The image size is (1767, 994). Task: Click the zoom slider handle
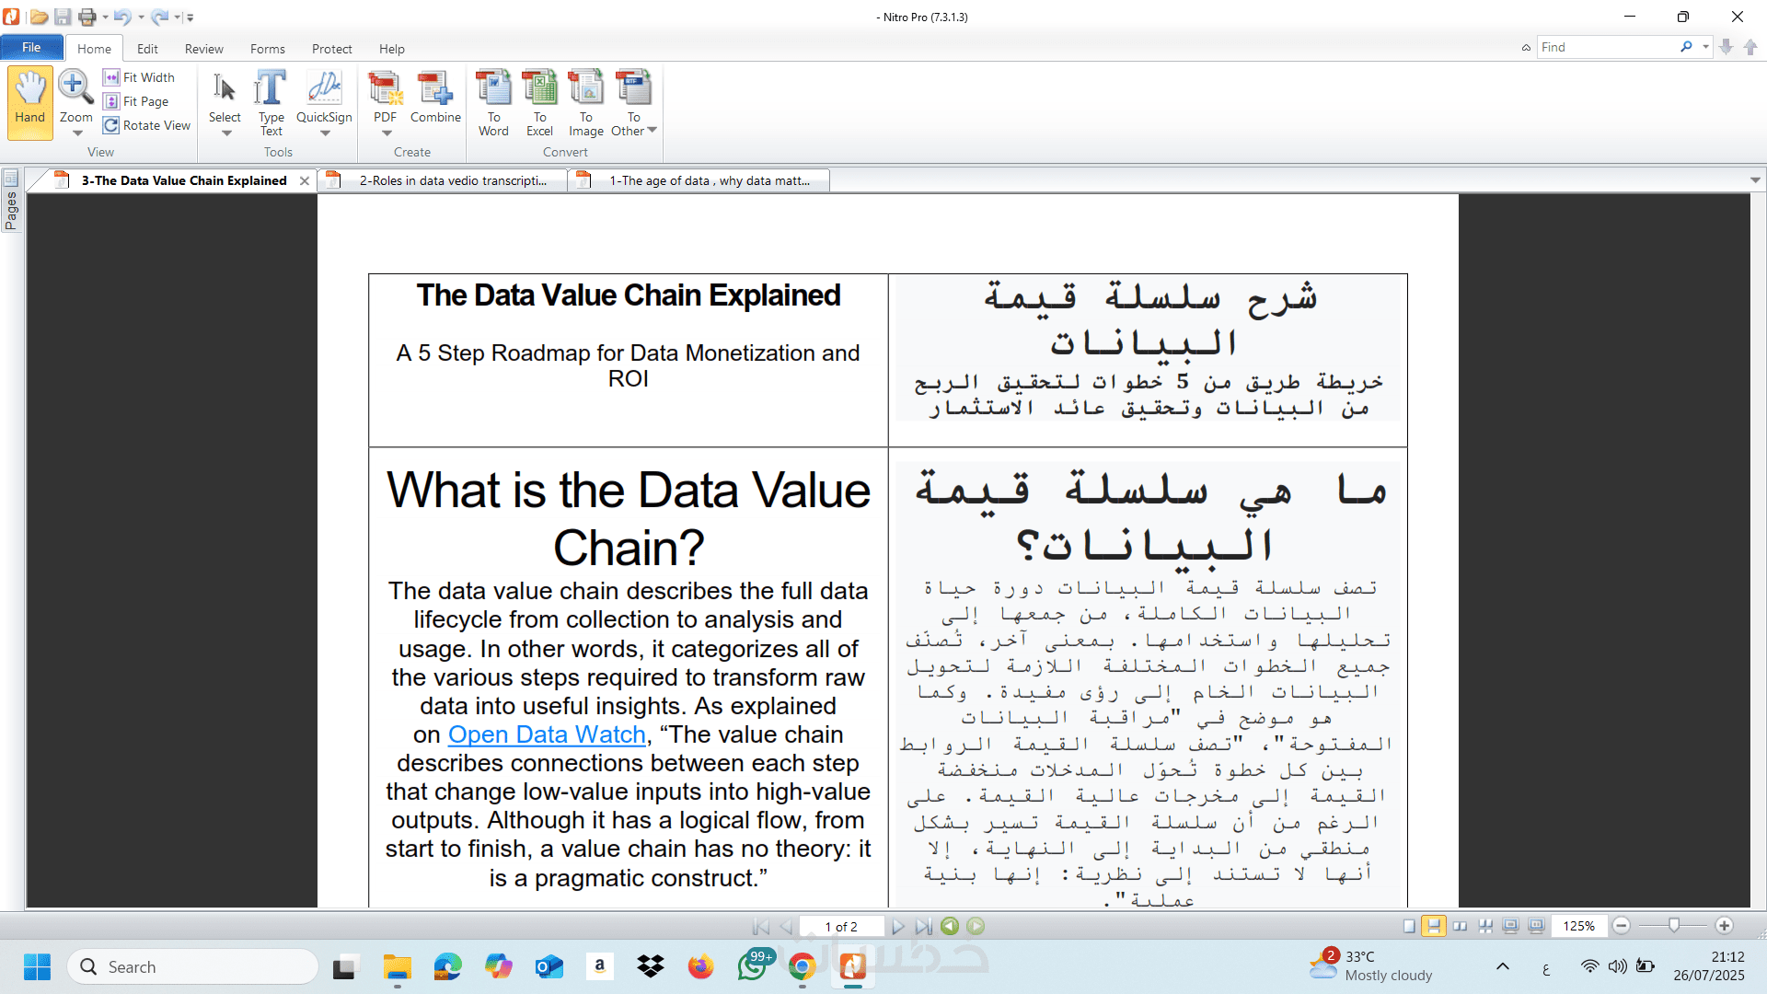point(1674,926)
